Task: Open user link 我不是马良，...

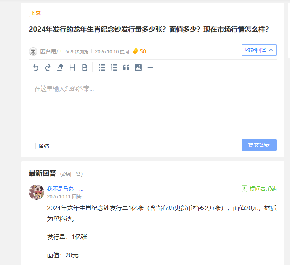Action: coord(65,189)
